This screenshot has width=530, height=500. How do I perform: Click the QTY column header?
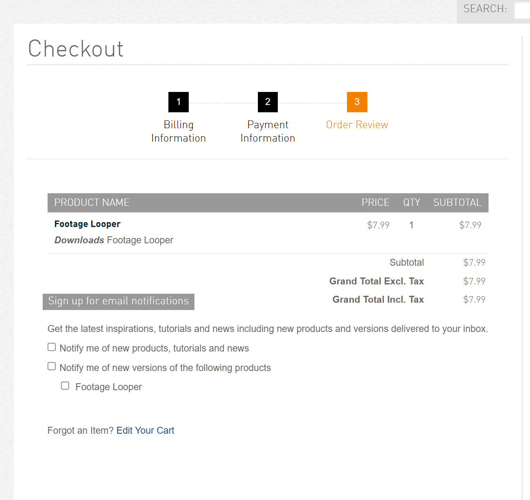click(x=412, y=203)
